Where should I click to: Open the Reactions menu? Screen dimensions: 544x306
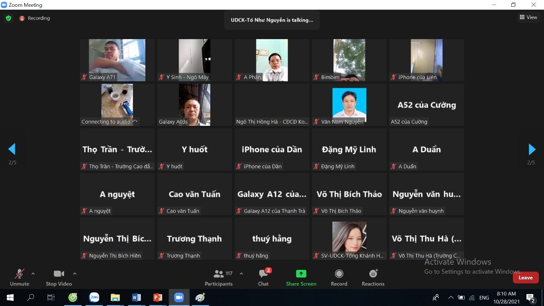[x=373, y=277]
